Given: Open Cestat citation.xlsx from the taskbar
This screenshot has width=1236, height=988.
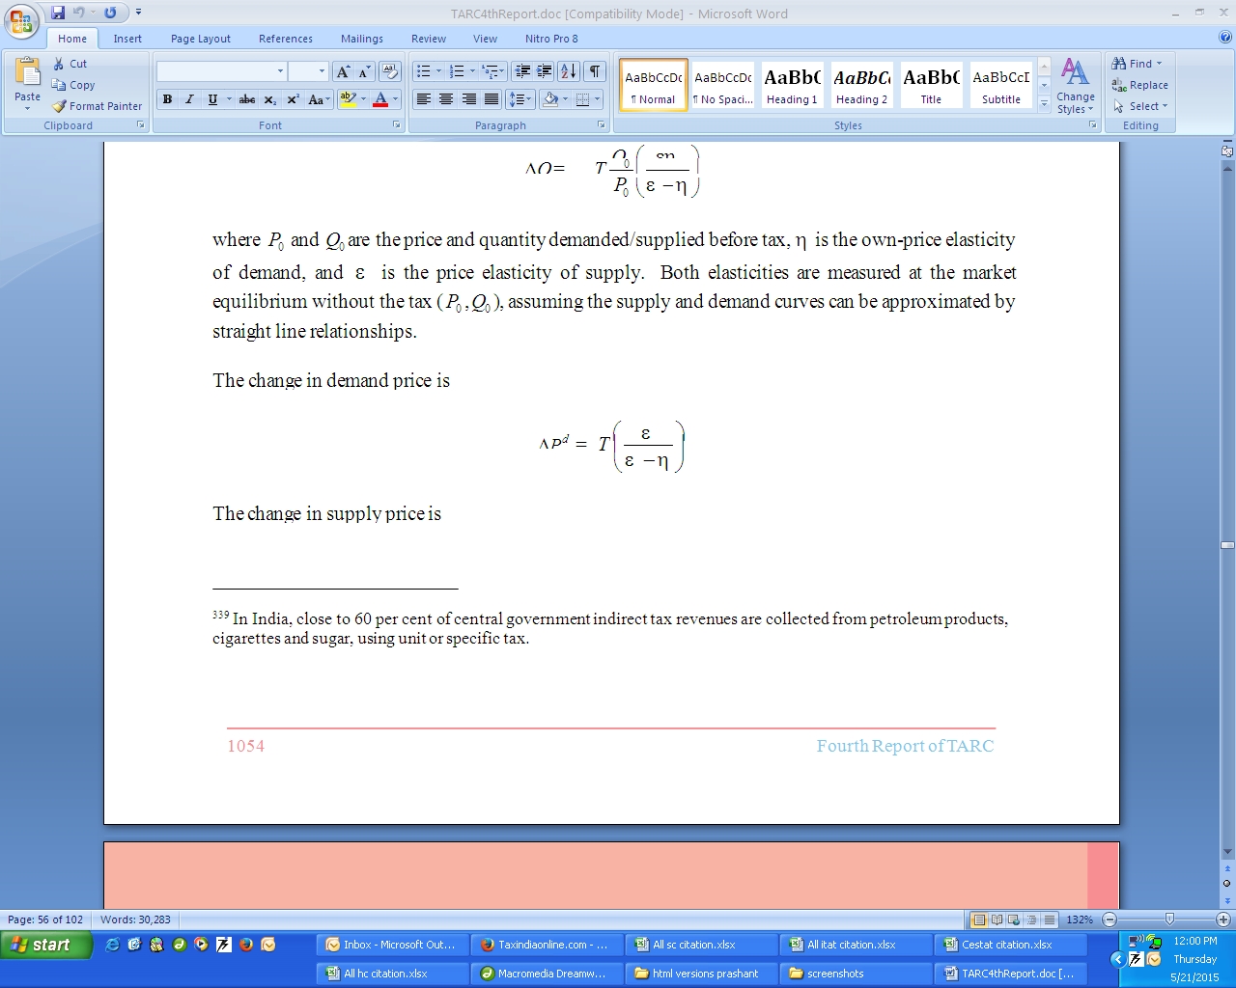Looking at the screenshot, I should [1007, 945].
